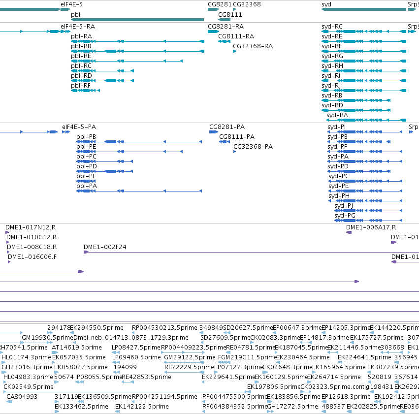Image resolution: width=419 pixels, height=414 pixels.
Task: Select protein syd-PH
Action: click(x=365, y=200)
